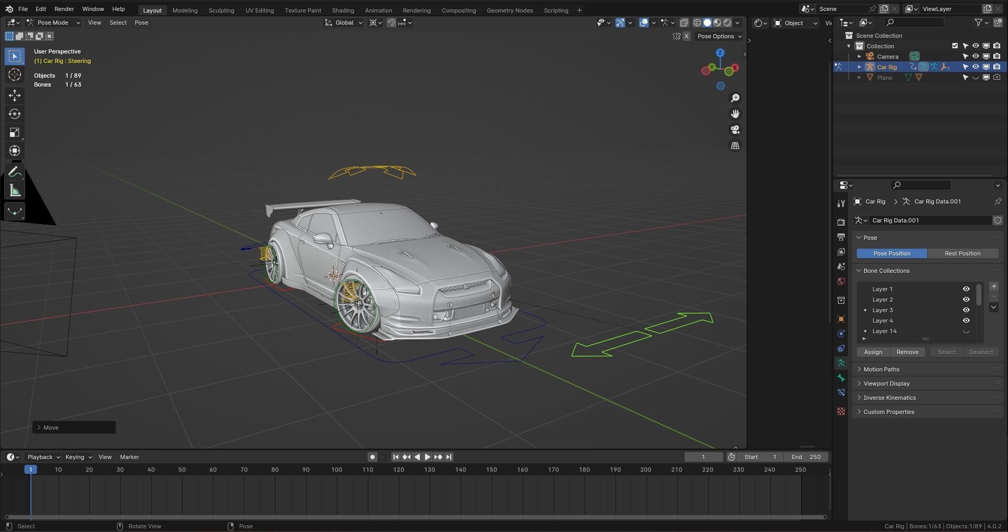Image resolution: width=1008 pixels, height=532 pixels.
Task: Open the Pose menu in viewport header
Action: [141, 23]
